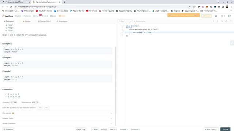Click the streak fire icon
234x131 pixels.
tap(222, 16)
